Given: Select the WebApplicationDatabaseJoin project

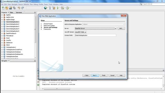Looking at the screenshot, I should point(14,54).
